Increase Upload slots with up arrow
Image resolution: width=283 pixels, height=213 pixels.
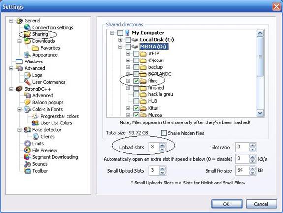[162, 145]
